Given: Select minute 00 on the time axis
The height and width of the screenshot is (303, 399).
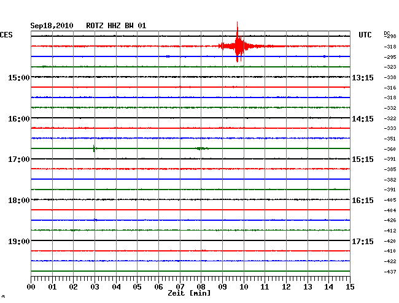Looking at the screenshot, I should coord(31,286).
